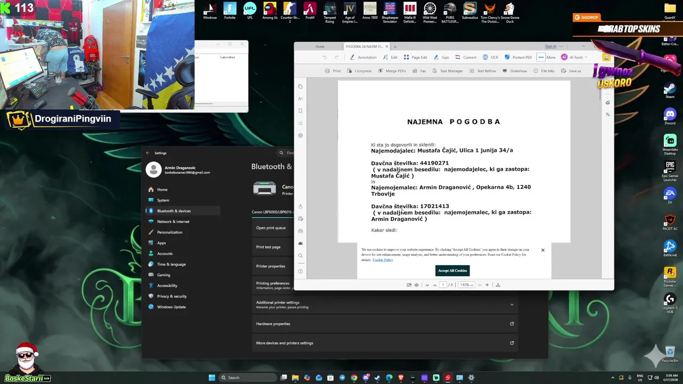The image size is (683, 384).
Task: Open the Convert tool
Action: tap(466, 57)
